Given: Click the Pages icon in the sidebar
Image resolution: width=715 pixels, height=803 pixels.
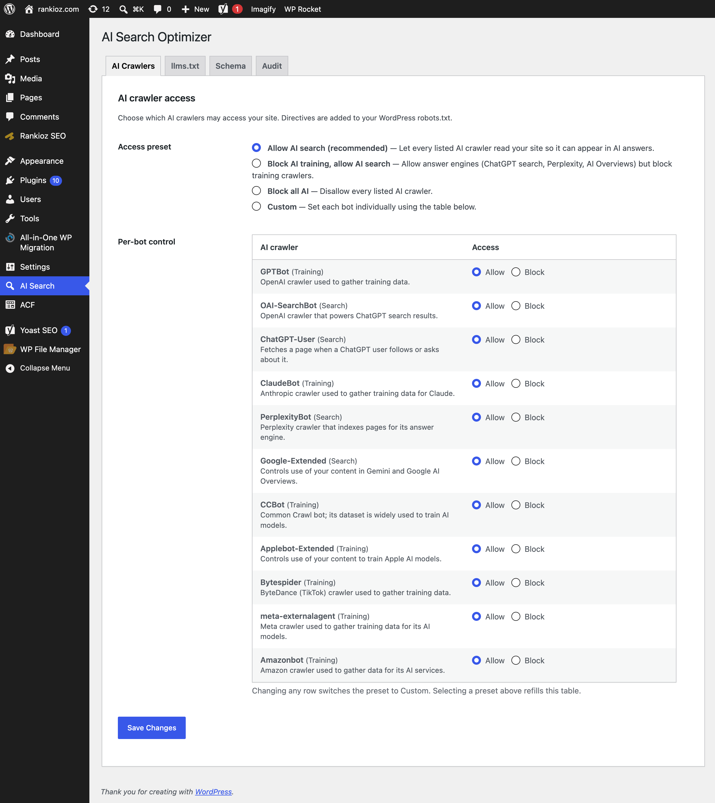Looking at the screenshot, I should (x=10, y=98).
